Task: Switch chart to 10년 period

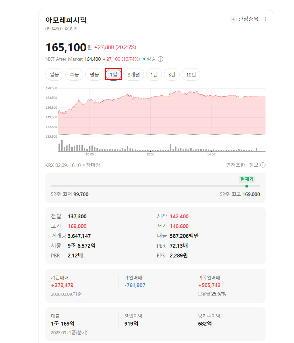Action: [x=191, y=75]
